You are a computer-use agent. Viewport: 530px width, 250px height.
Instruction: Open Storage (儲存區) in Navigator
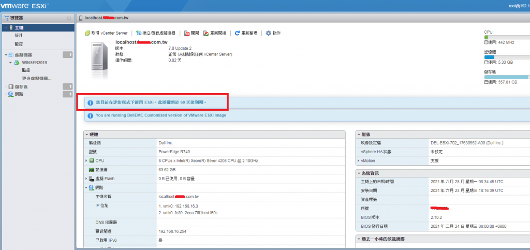[x=21, y=87]
